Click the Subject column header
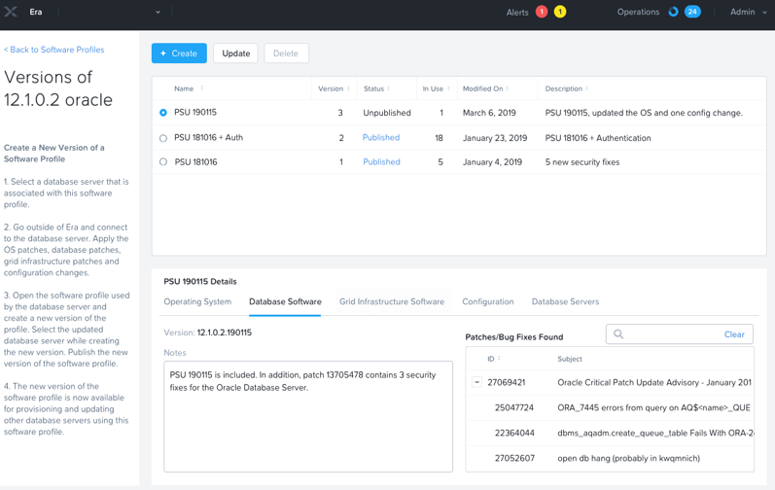Screen dimensions: 775x490 [x=570, y=359]
